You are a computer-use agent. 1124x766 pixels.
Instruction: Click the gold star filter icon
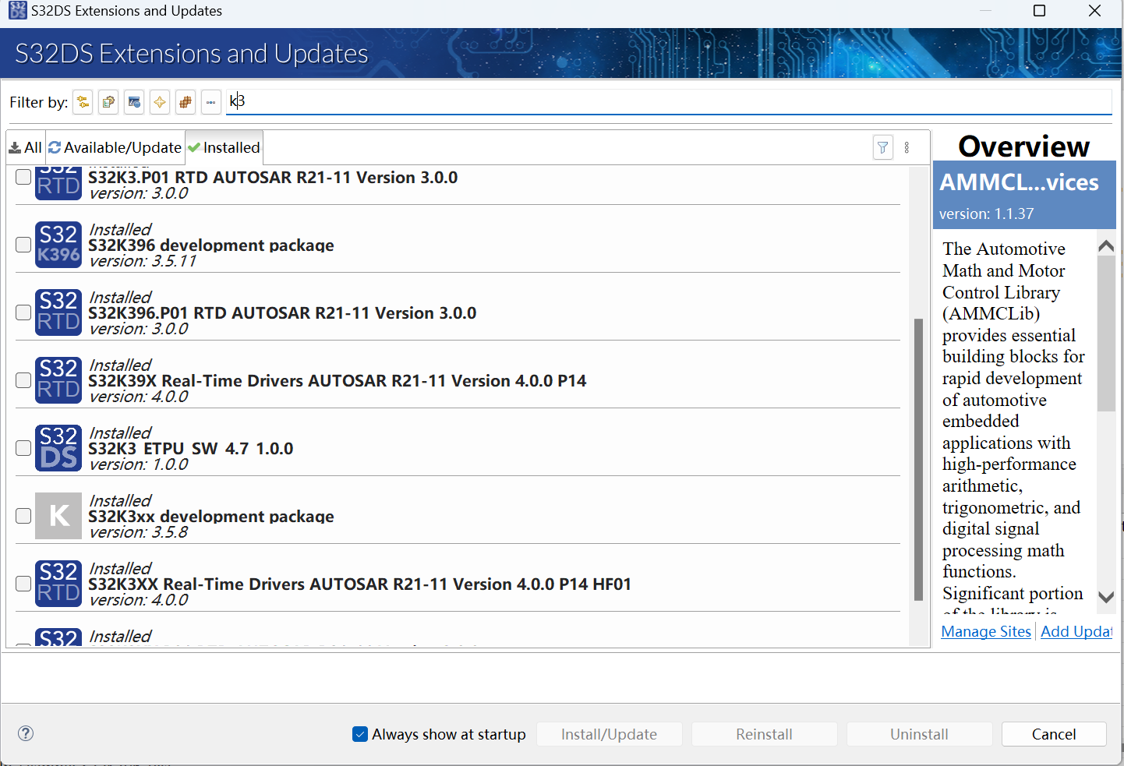point(159,102)
